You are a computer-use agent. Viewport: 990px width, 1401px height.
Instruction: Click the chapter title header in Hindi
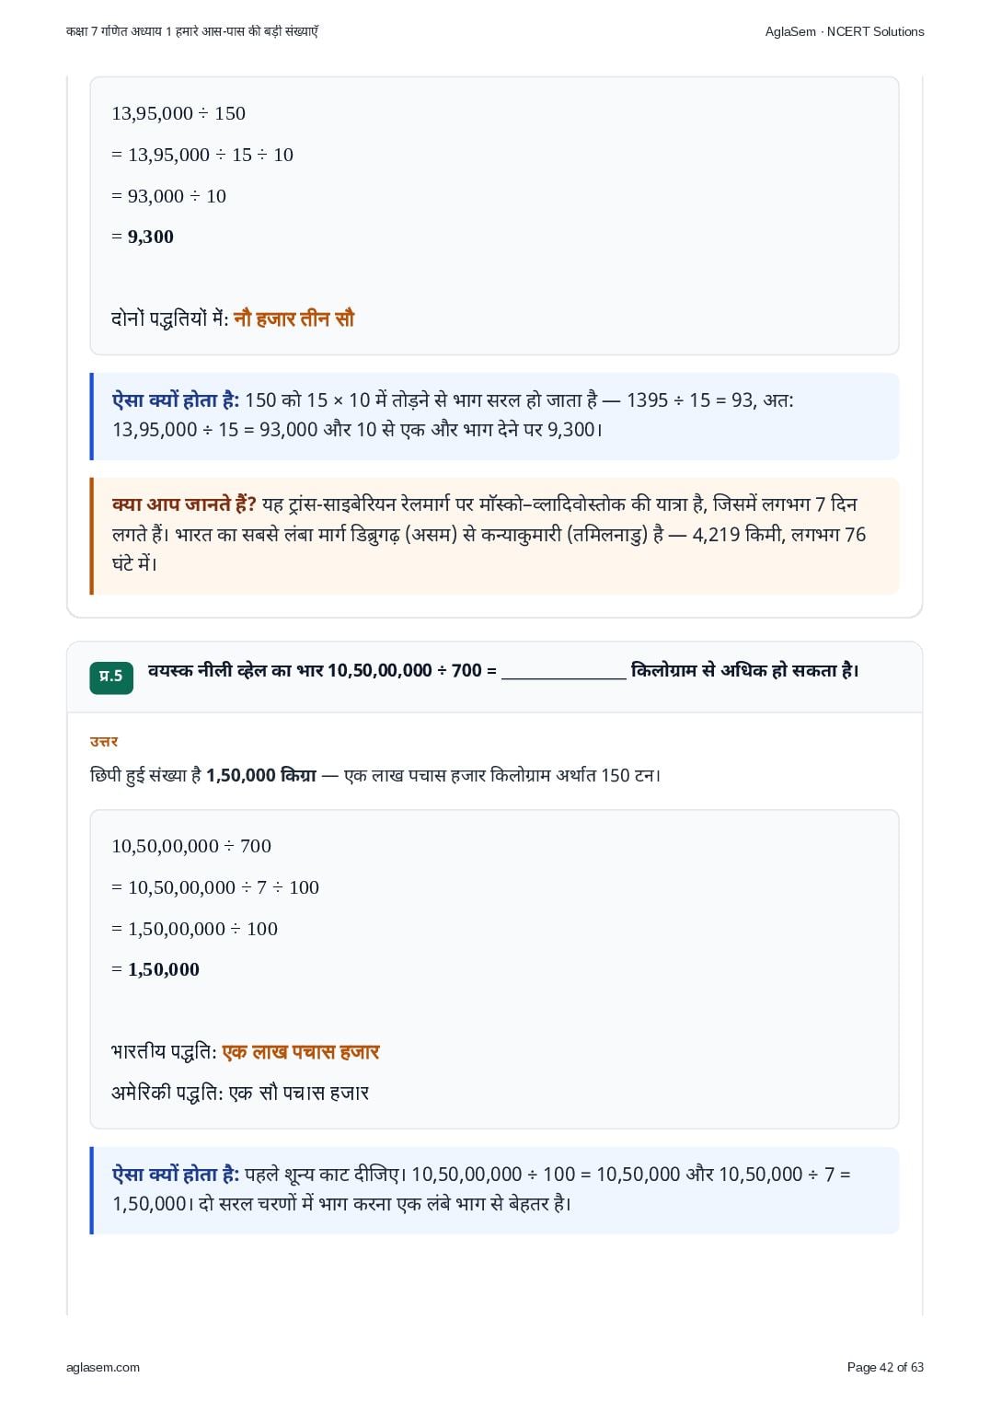[192, 31]
